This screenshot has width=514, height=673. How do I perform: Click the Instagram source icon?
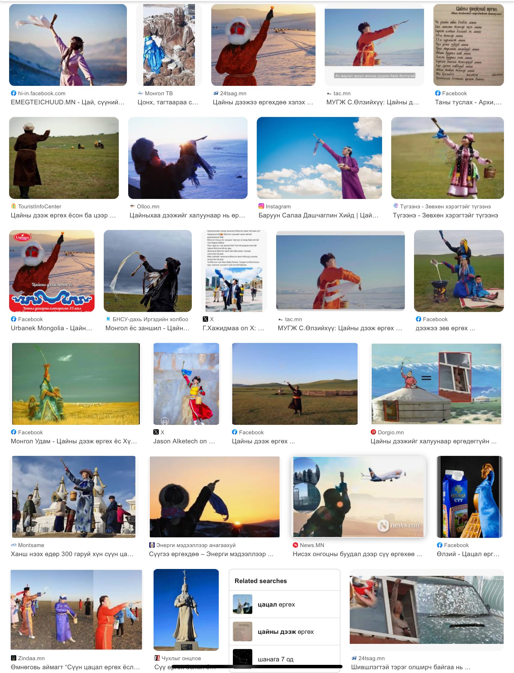(x=261, y=206)
